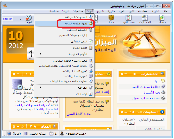Select المصمم الطباعي menu entry
Image resolution: width=174 pixels, height=139 pixels.
64,30
